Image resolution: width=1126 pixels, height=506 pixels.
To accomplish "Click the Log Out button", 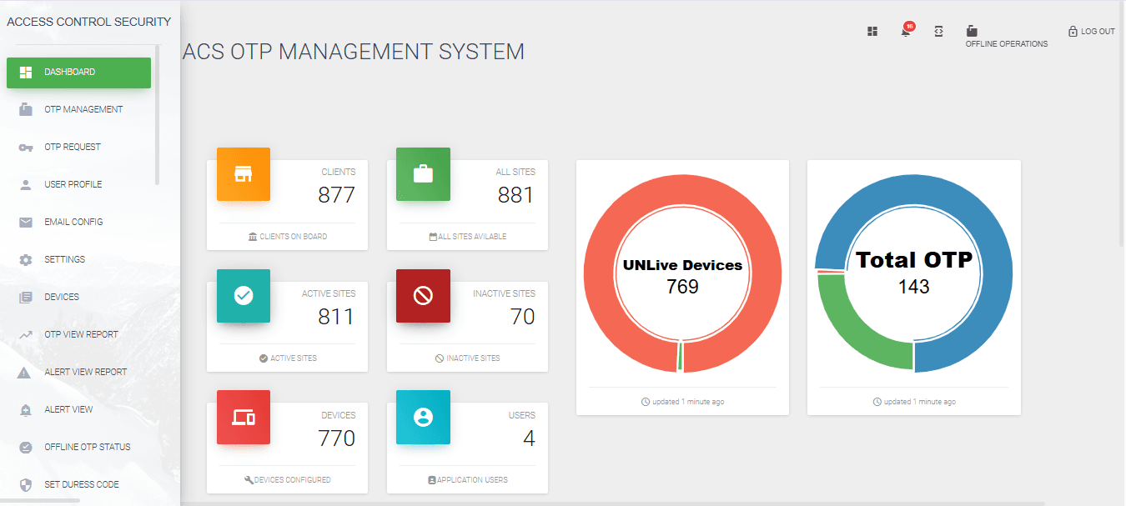I will [1091, 31].
